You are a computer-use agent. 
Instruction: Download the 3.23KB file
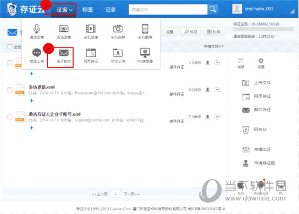tap(208, 63)
